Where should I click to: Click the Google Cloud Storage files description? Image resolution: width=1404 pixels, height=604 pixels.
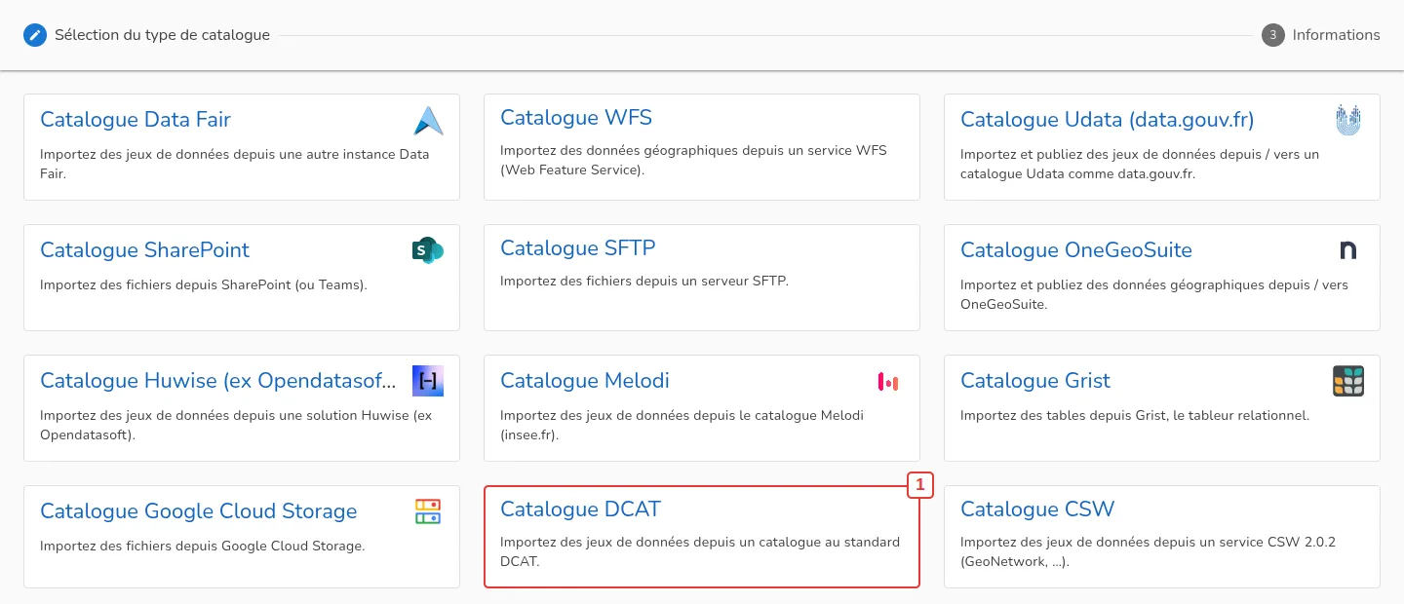pos(203,547)
